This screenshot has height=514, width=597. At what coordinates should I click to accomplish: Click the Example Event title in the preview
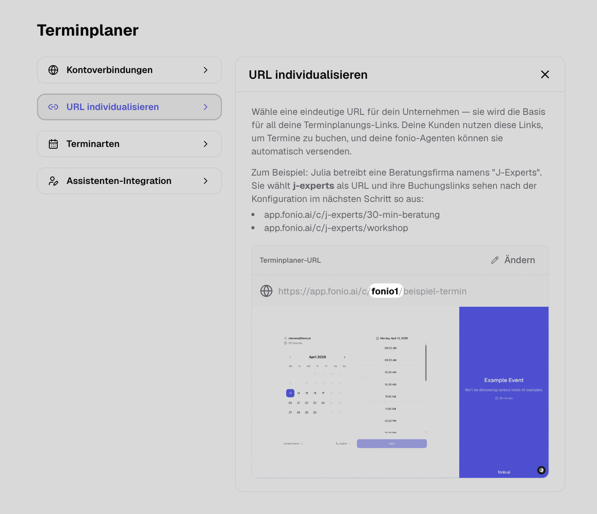(504, 380)
